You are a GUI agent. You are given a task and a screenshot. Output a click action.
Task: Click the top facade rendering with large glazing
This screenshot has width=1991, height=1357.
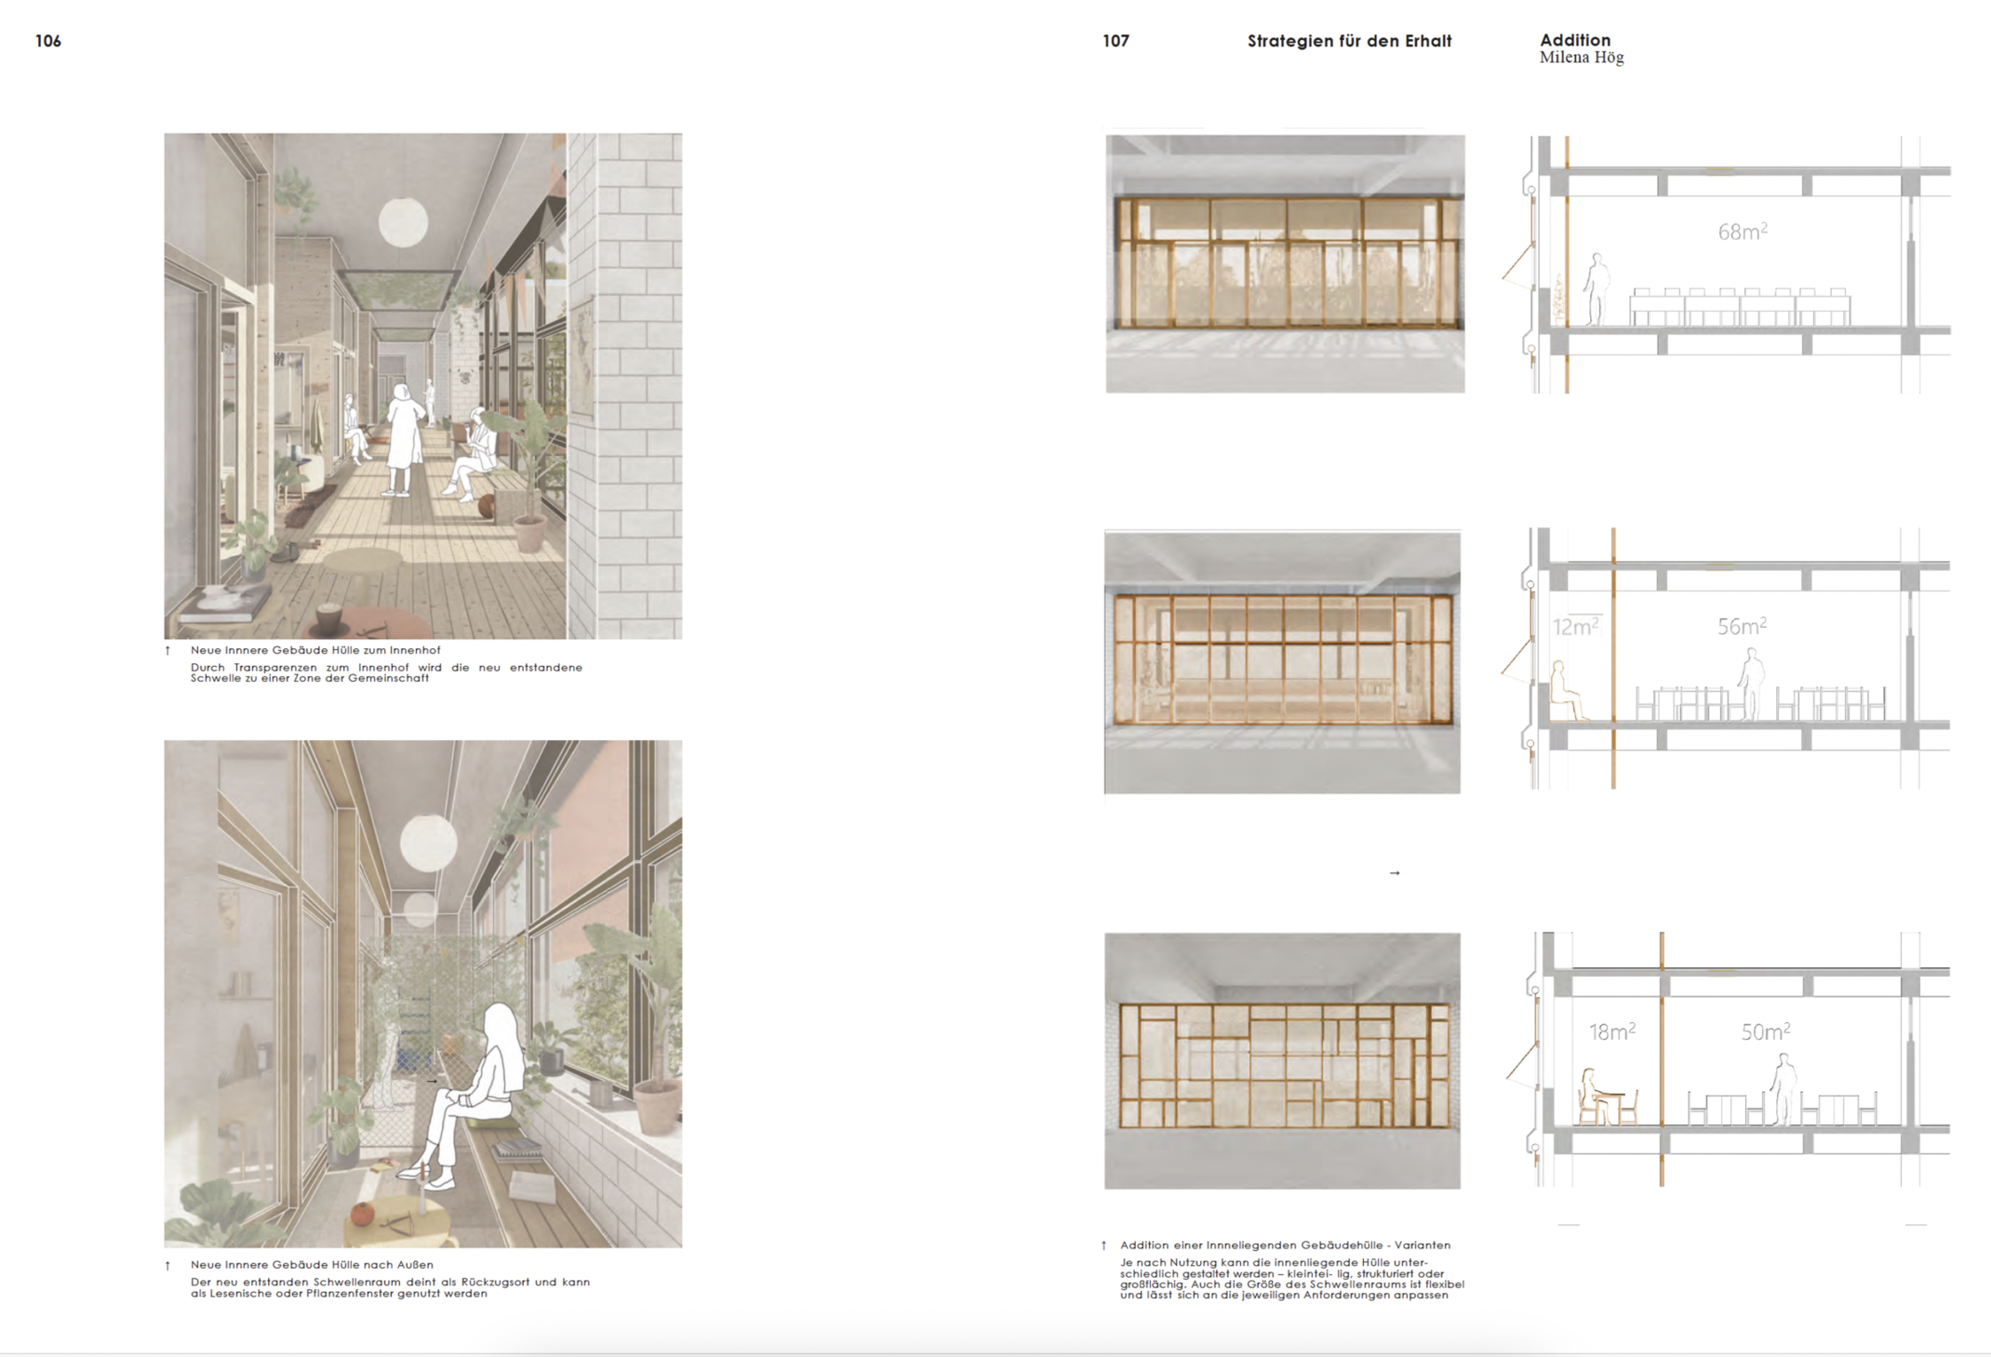[1284, 263]
